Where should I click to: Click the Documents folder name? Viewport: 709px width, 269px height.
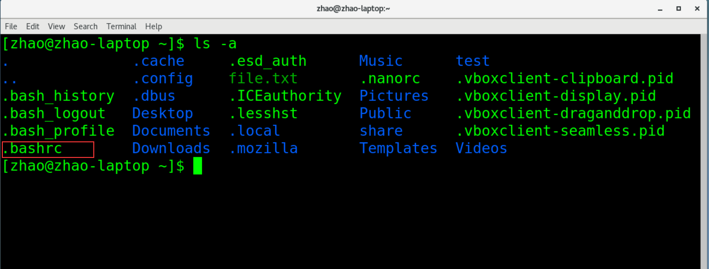coord(171,131)
